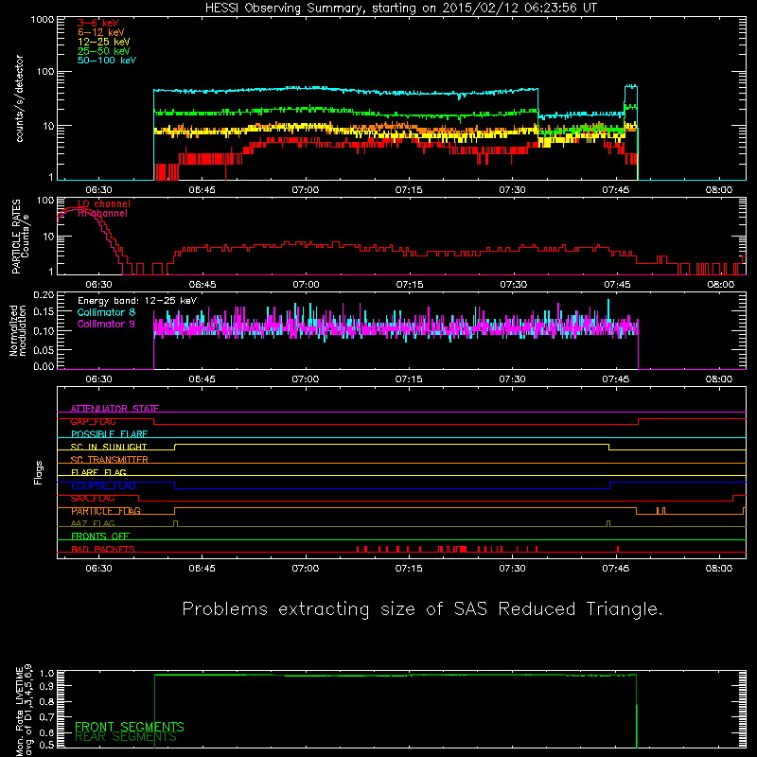757x757 pixels.
Task: Select the 3-6 keV legend label
Action: point(98,23)
